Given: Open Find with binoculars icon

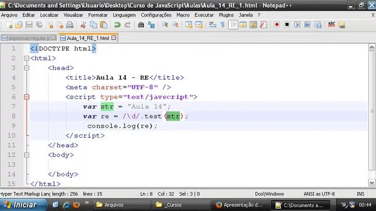Looking at the screenshot, I should (141, 25).
